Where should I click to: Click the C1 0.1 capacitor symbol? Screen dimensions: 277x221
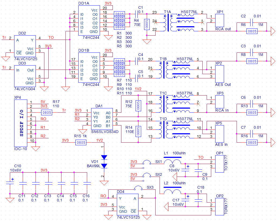tap(136, 14)
